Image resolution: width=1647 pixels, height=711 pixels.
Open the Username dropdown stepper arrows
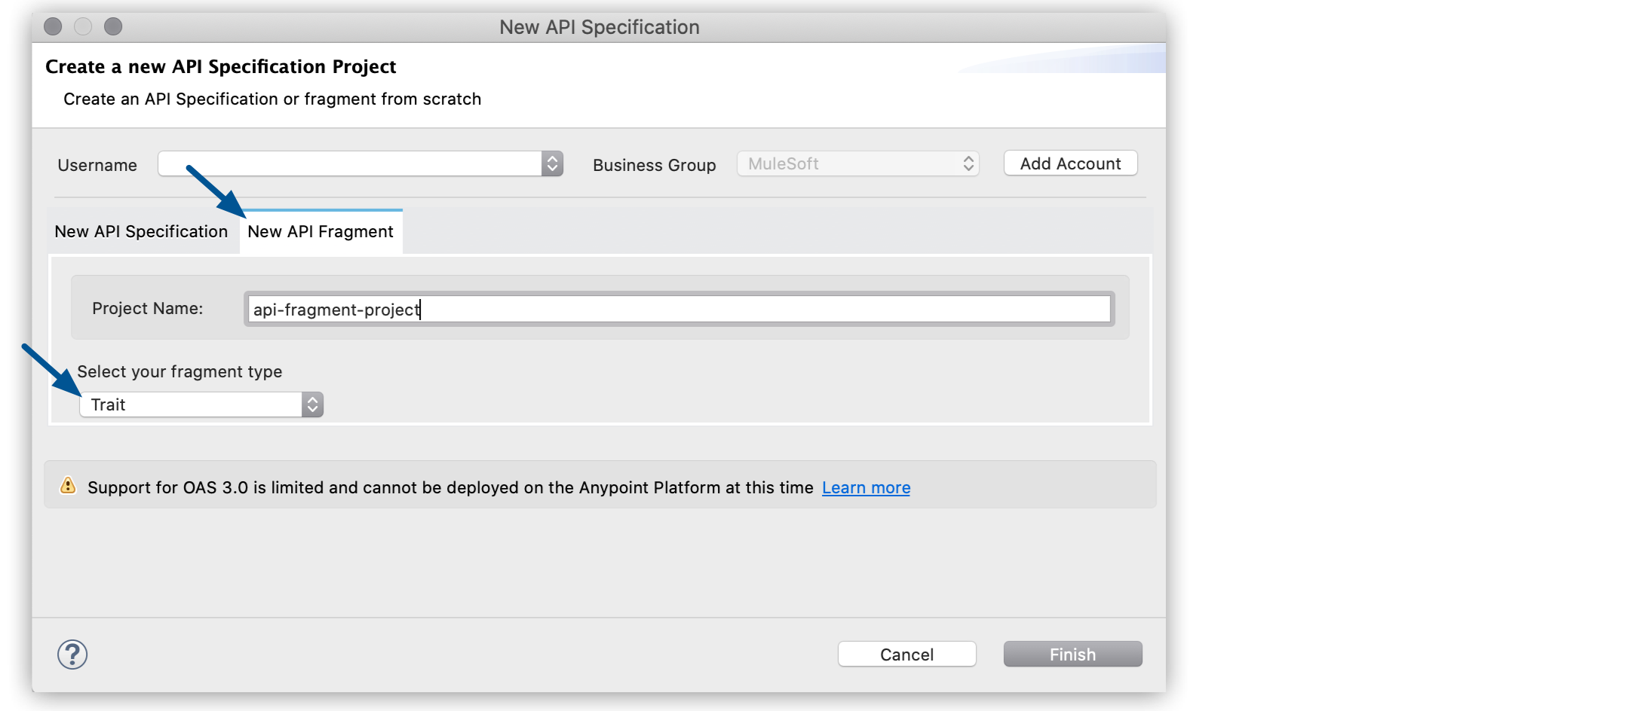(x=552, y=163)
